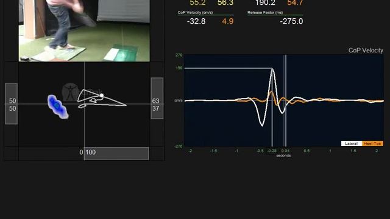390x219 pixels.
Task: Click the 56.3 value at the top
Action: 225,2
